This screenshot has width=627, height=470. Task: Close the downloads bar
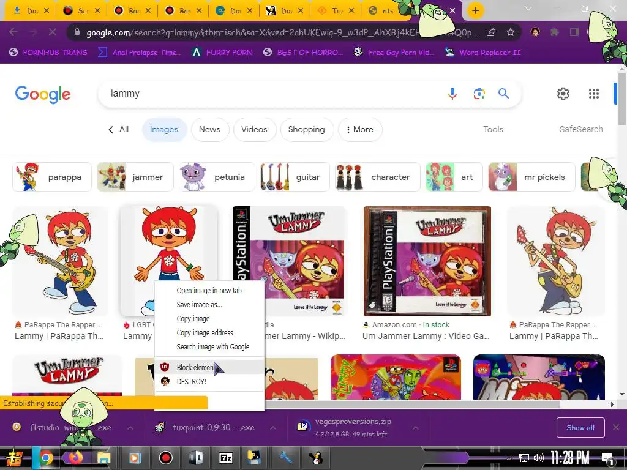tap(616, 428)
